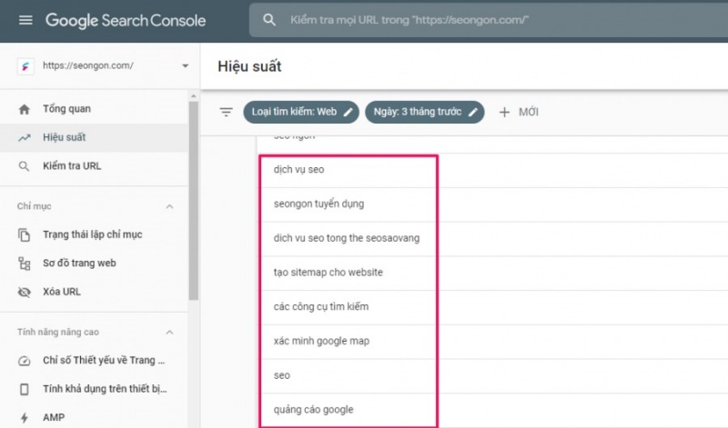Click the sitemap tree icon beside Sơ đồ trang web

(25, 264)
